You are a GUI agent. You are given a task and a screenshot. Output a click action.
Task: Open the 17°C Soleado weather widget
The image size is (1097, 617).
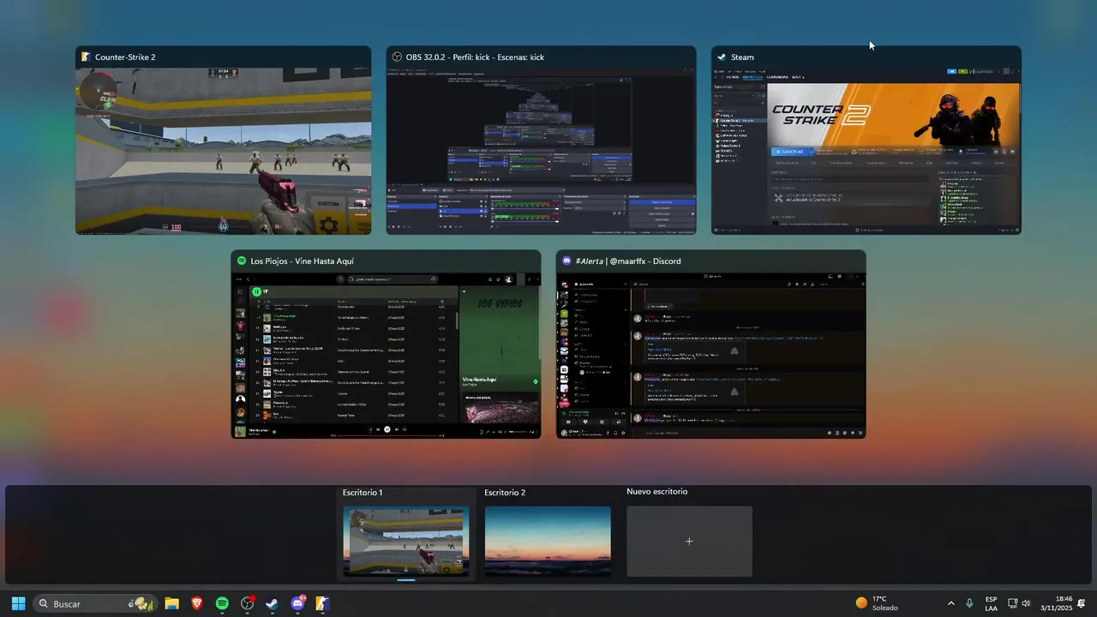[x=878, y=603]
